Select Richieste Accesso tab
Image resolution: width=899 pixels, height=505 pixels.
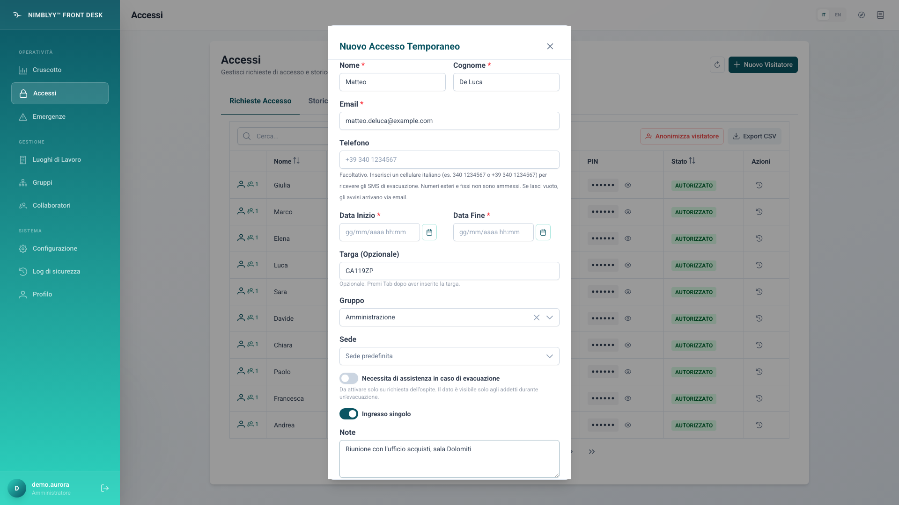point(260,101)
